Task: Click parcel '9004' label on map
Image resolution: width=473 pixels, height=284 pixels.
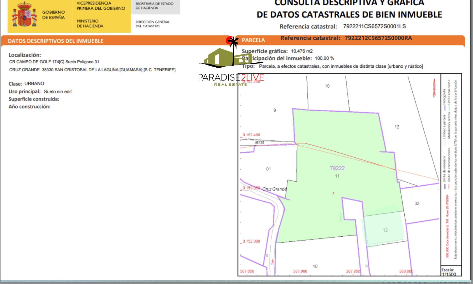Action: pos(259,142)
